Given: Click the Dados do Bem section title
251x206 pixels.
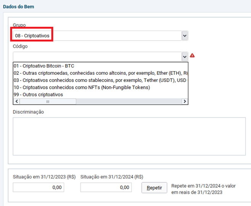Looking at the screenshot, I should 19,7.
